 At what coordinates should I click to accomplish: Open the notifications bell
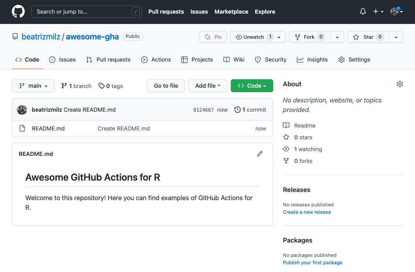[363, 12]
